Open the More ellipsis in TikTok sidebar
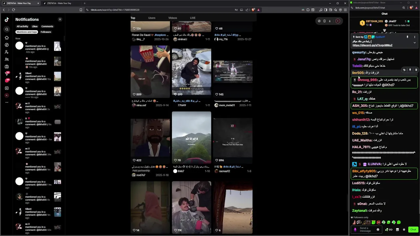 (7, 102)
